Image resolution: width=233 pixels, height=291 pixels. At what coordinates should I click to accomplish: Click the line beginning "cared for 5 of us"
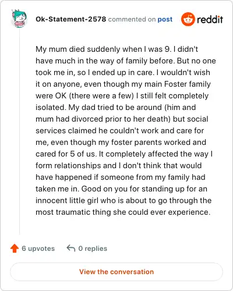(124, 154)
